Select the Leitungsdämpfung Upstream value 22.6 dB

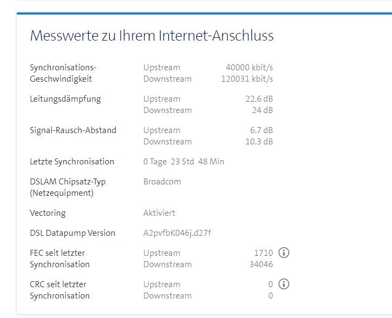[259, 99]
